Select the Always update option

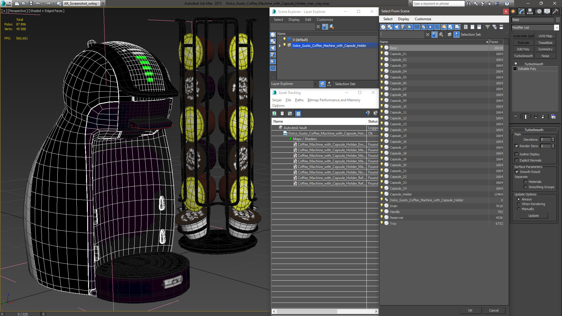tap(518, 199)
